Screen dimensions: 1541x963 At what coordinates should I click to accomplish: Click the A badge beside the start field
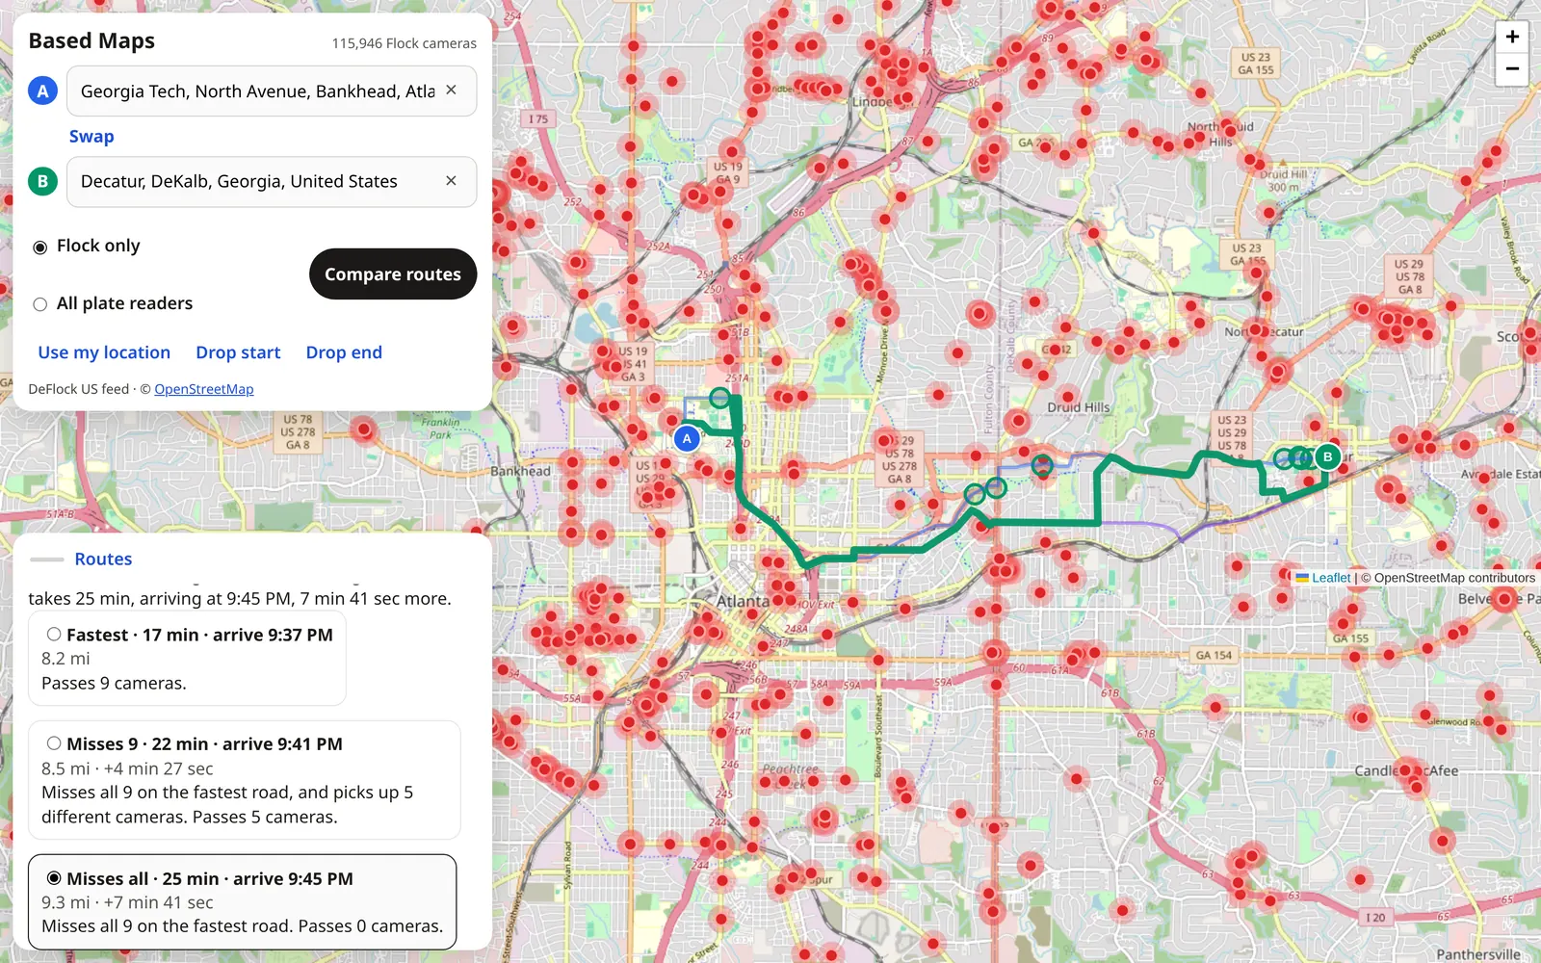(42, 91)
